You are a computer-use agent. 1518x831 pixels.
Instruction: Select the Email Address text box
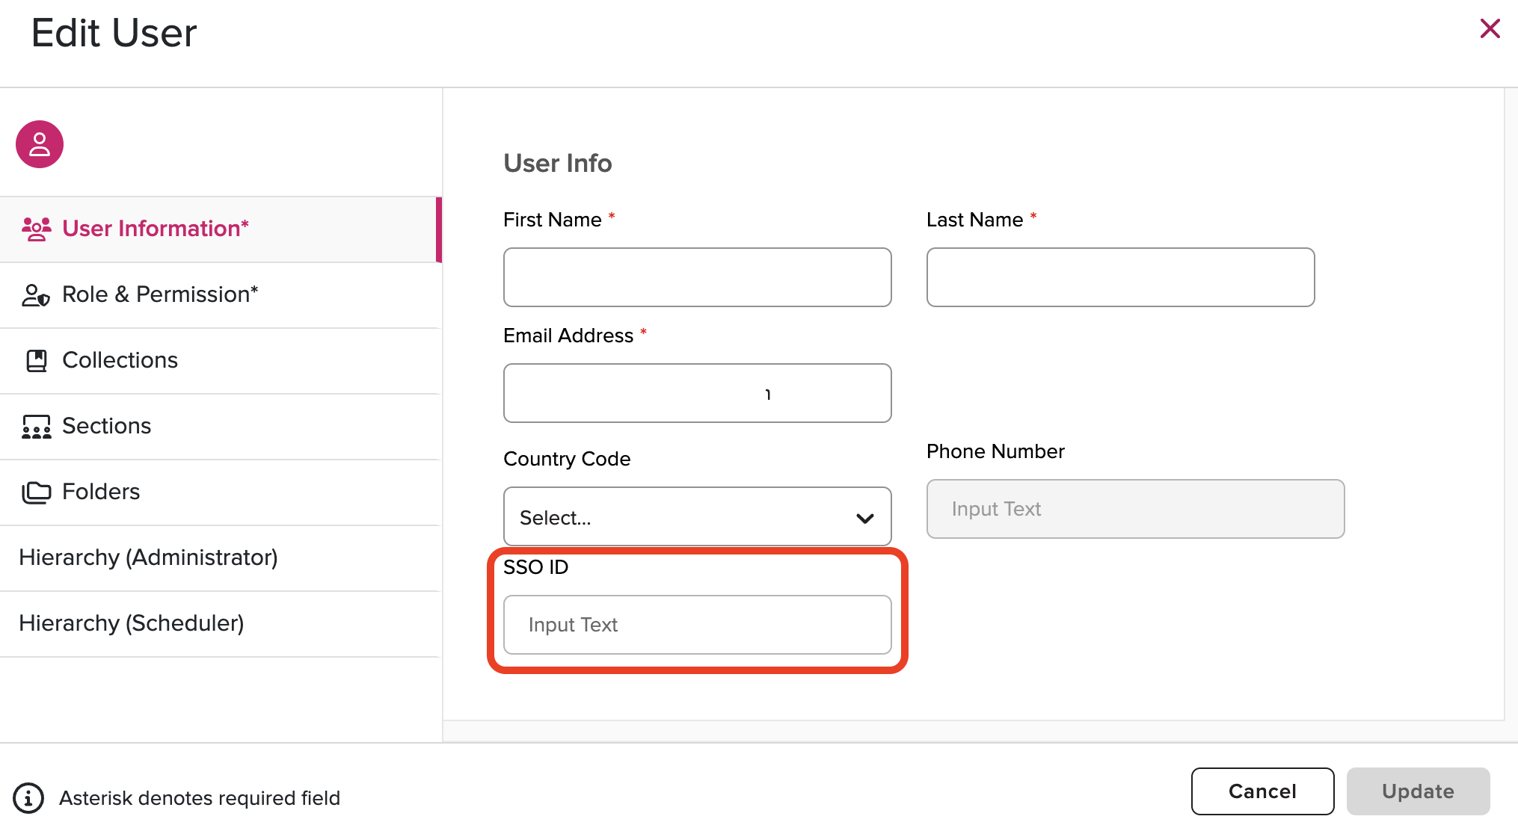(x=697, y=393)
